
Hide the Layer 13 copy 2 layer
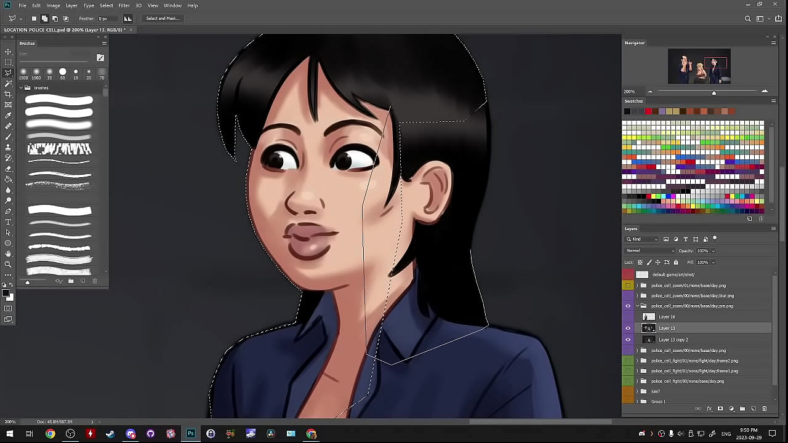628,340
